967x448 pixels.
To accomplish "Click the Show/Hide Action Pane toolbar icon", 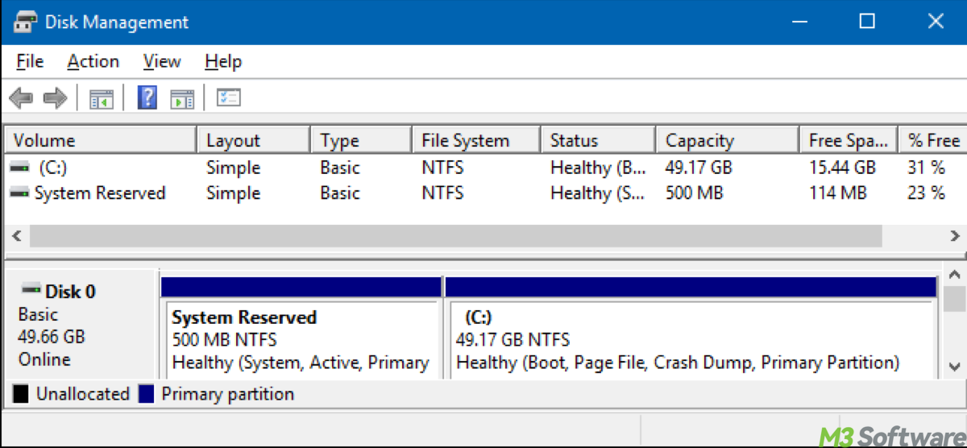I will click(x=183, y=98).
